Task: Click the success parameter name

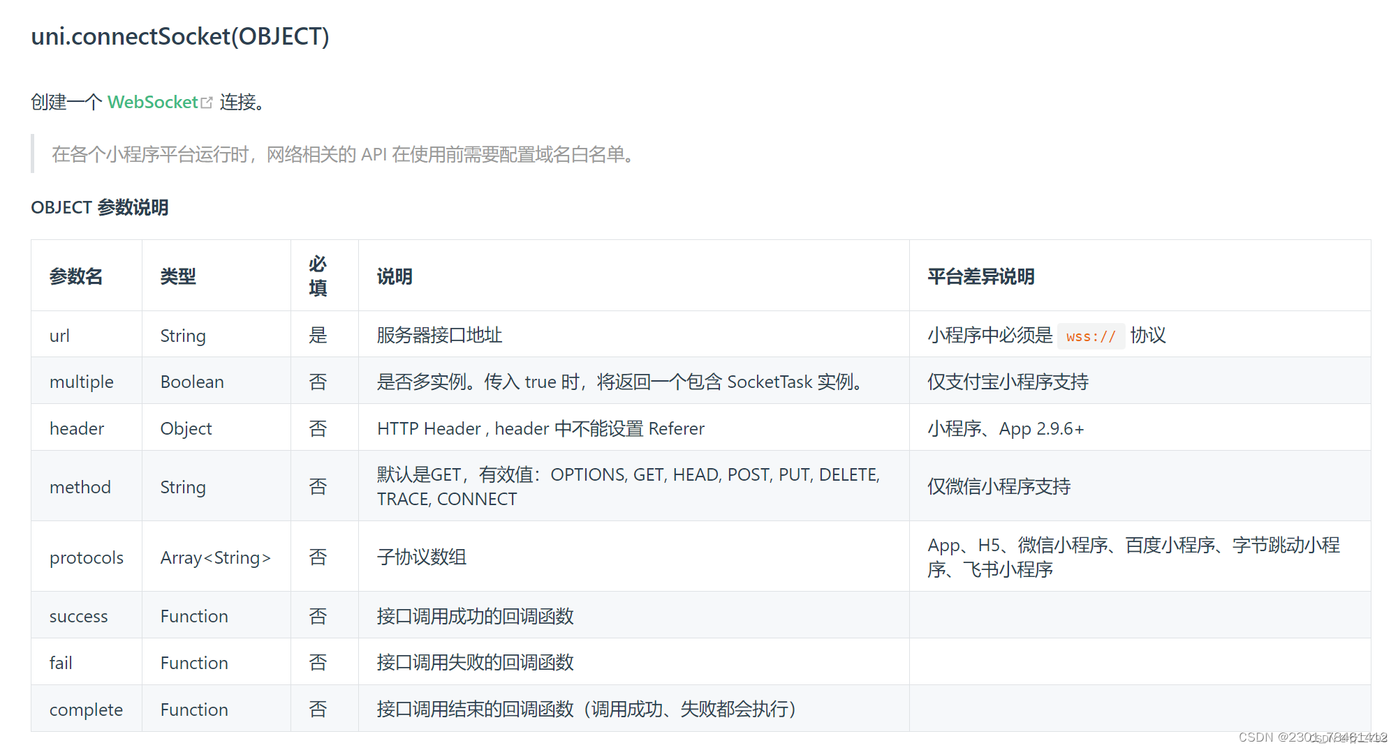Action: (79, 616)
